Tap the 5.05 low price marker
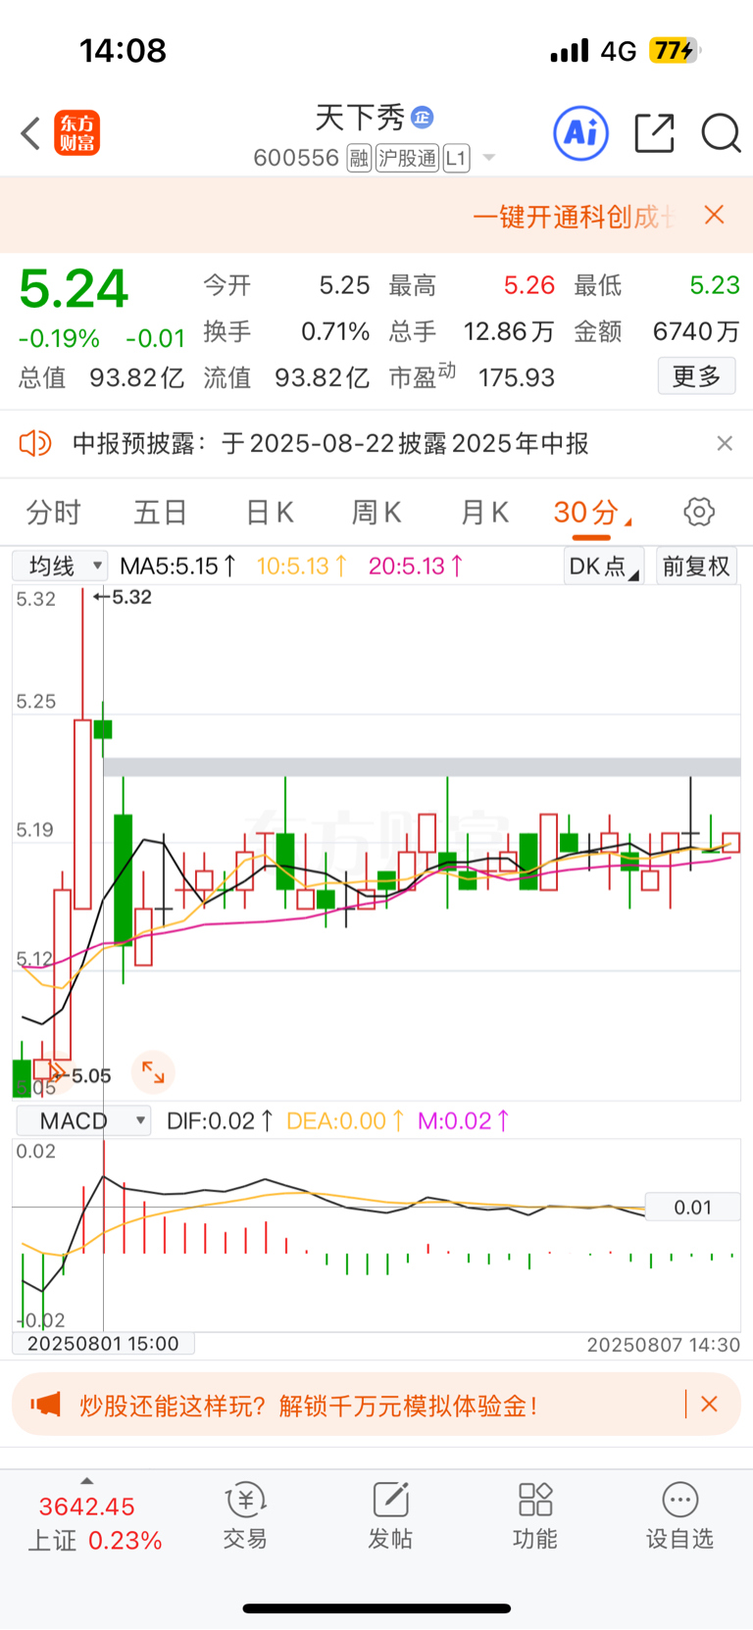This screenshot has width=753, height=1630. [82, 1075]
